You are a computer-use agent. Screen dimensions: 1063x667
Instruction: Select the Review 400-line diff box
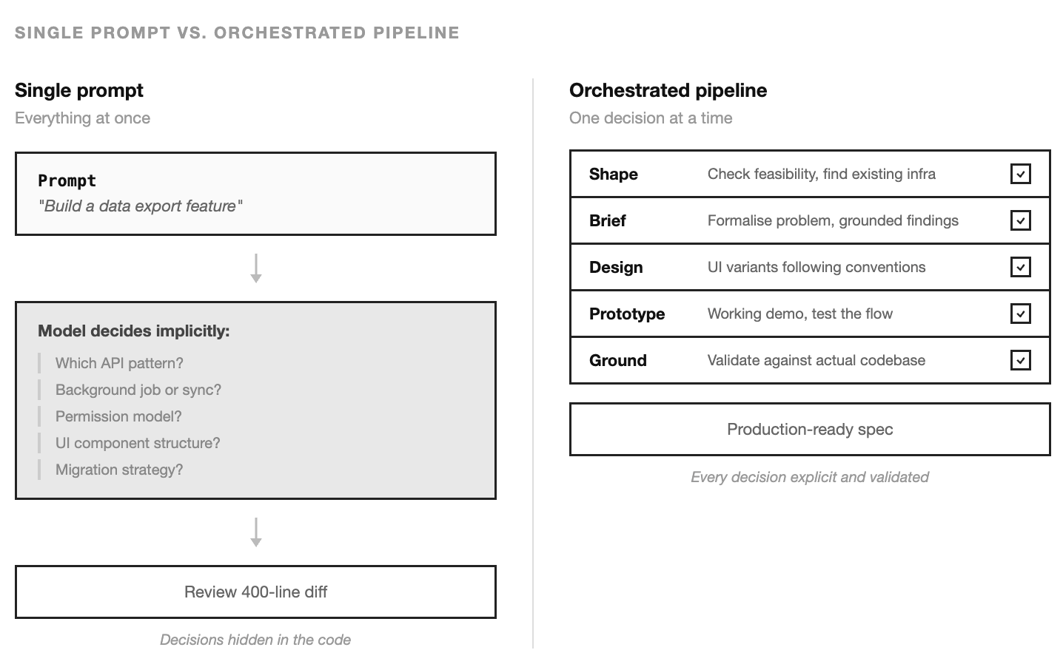point(255,592)
